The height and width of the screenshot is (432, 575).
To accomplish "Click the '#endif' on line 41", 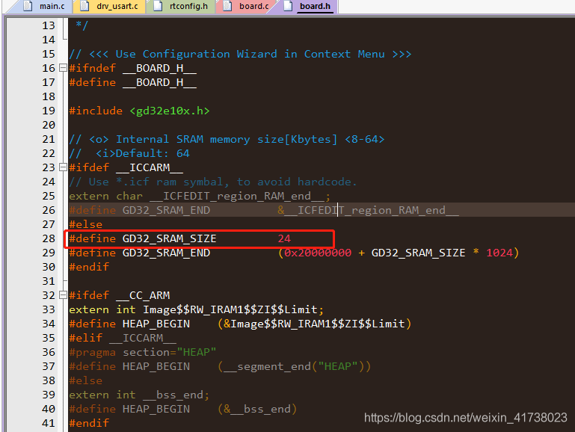I will pos(89,423).
